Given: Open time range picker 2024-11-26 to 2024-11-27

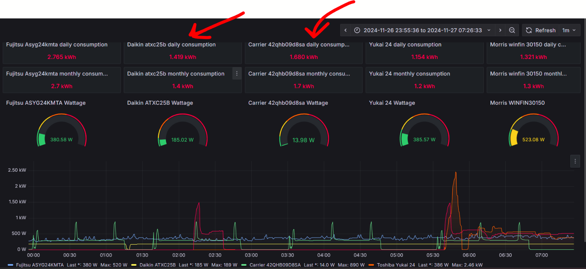Looking at the screenshot, I should coord(423,30).
